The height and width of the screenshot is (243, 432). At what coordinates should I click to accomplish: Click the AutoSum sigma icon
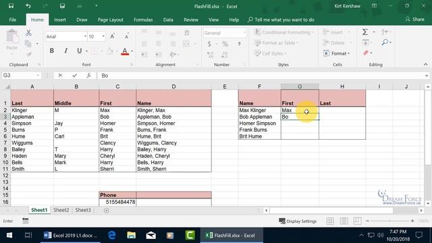point(364,32)
